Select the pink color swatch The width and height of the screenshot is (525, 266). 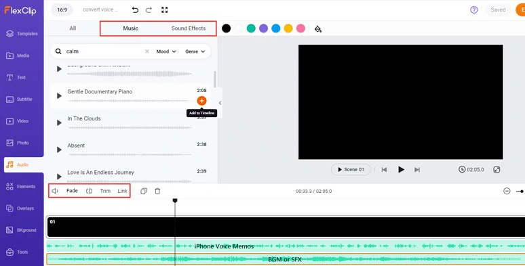[x=300, y=28]
